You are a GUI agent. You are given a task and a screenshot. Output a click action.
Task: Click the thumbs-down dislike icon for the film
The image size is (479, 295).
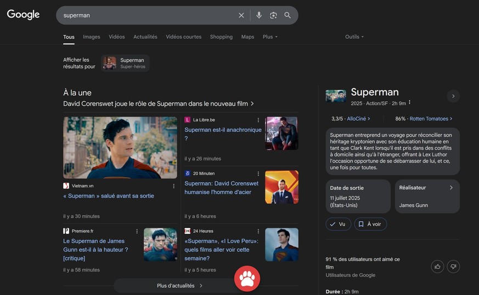tap(453, 267)
